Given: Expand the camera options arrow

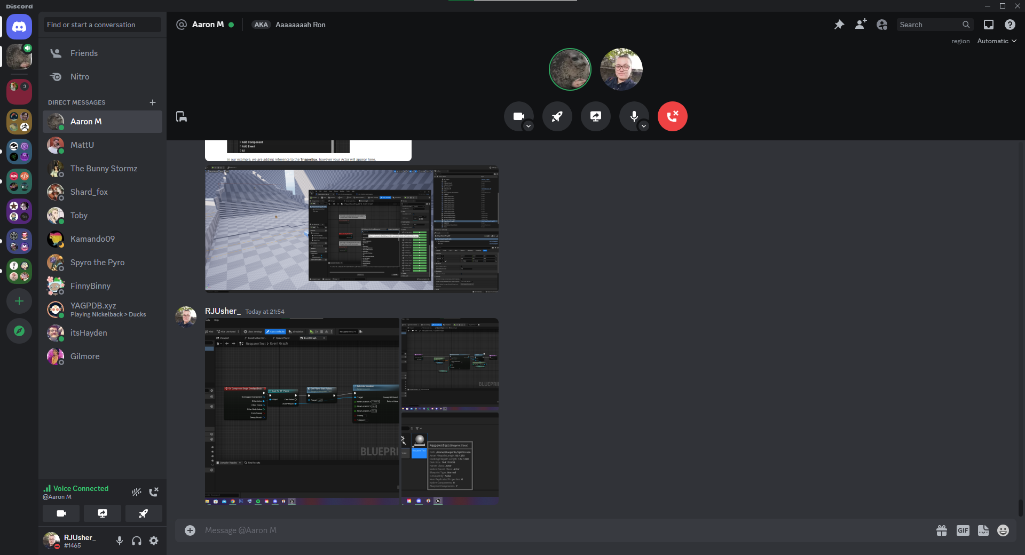Looking at the screenshot, I should 528,126.
